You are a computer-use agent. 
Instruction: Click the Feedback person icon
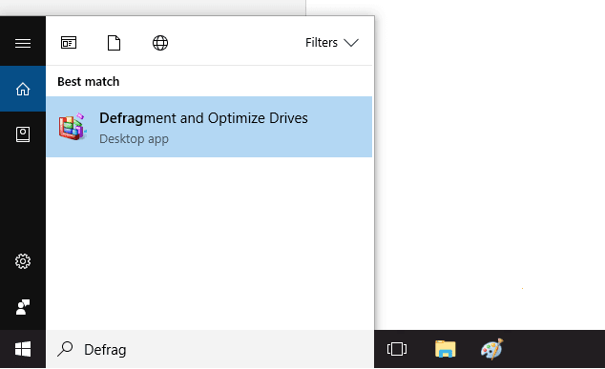click(x=23, y=307)
